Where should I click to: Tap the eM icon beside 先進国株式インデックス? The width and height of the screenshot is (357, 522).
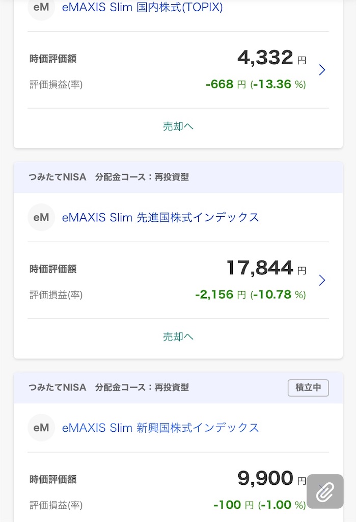[41, 217]
